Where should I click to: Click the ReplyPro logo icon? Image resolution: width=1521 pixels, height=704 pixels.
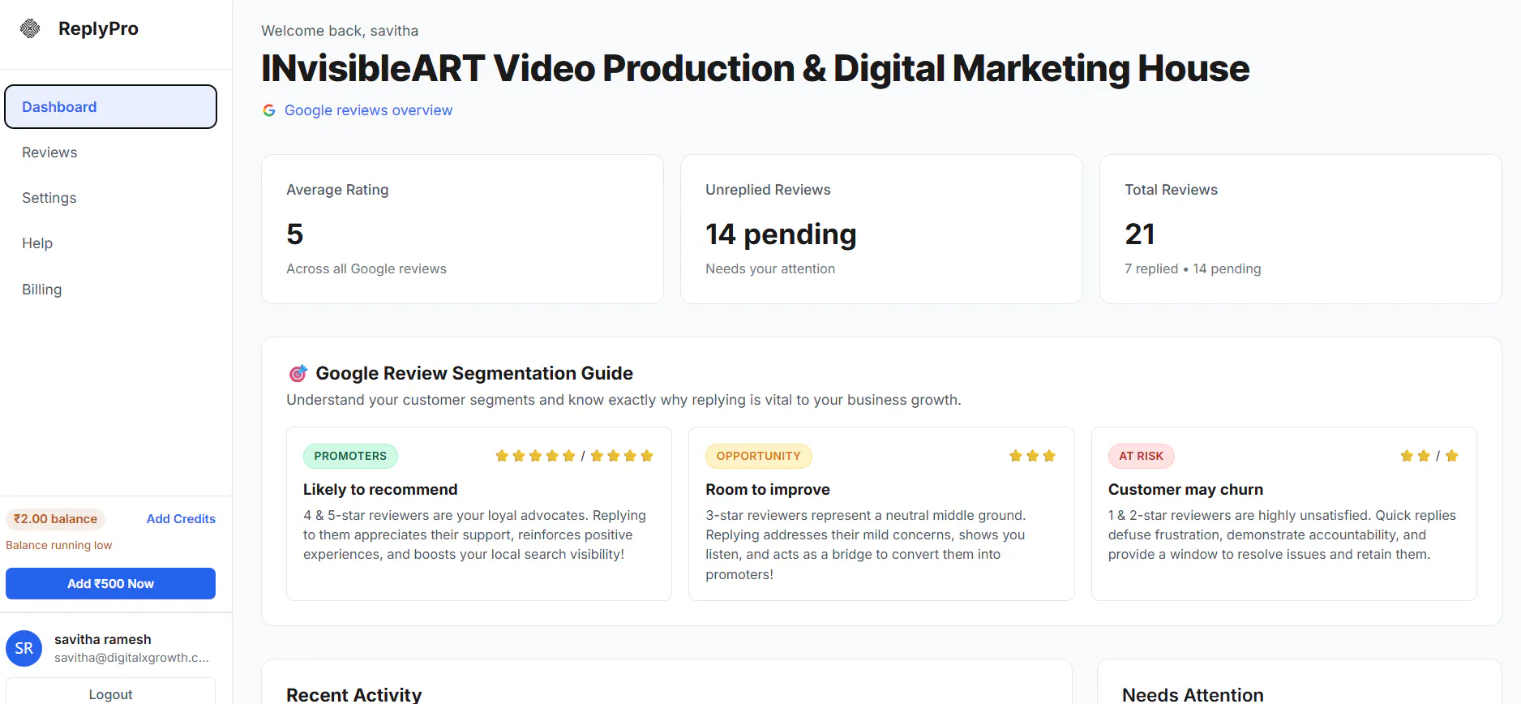(30, 29)
